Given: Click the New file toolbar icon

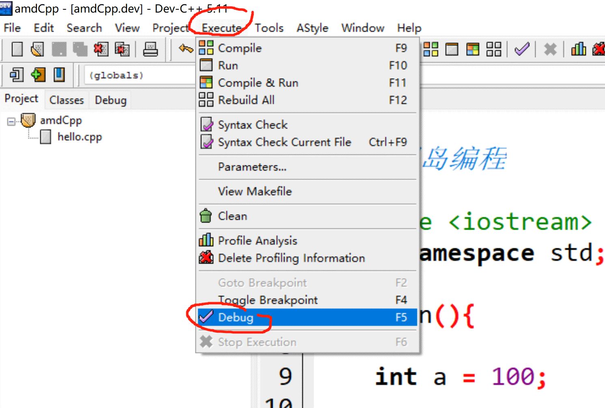Looking at the screenshot, I should (17, 49).
